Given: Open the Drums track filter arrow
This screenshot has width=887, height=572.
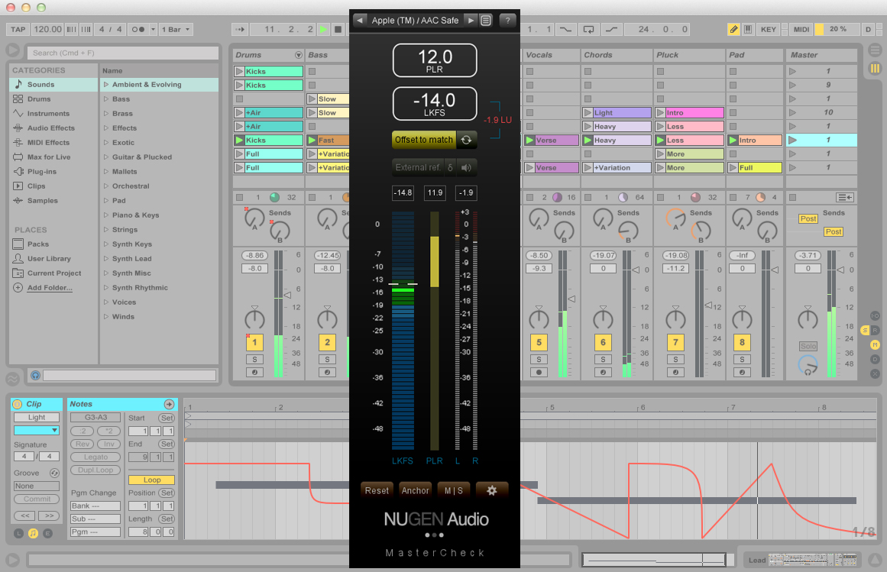Looking at the screenshot, I should click(299, 54).
